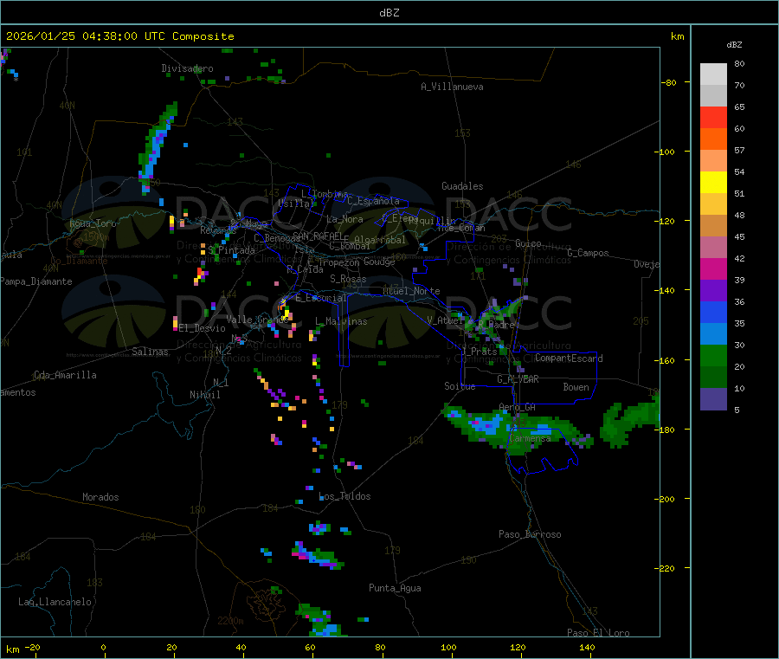This screenshot has width=779, height=659.
Task: Click the Divisadero map label
Action: point(187,68)
